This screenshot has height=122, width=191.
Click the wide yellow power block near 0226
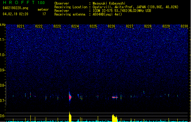tap(114, 118)
